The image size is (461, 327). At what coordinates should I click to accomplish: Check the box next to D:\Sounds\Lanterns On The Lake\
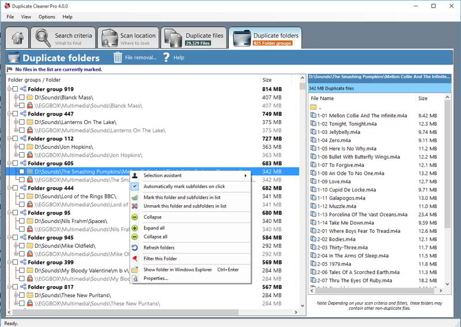coord(22,122)
